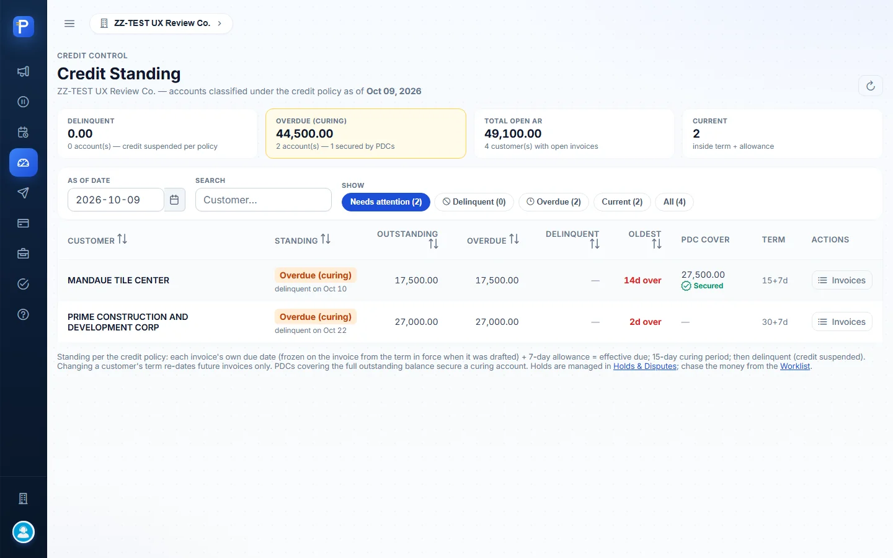
Task: Sort by the Outstanding column
Action: tap(407, 239)
